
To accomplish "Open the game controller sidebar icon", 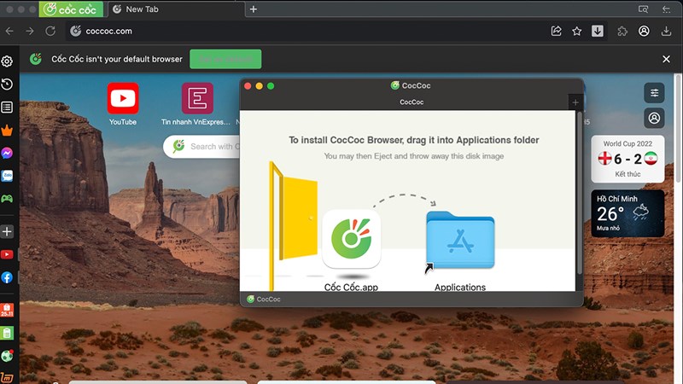I will [x=7, y=199].
